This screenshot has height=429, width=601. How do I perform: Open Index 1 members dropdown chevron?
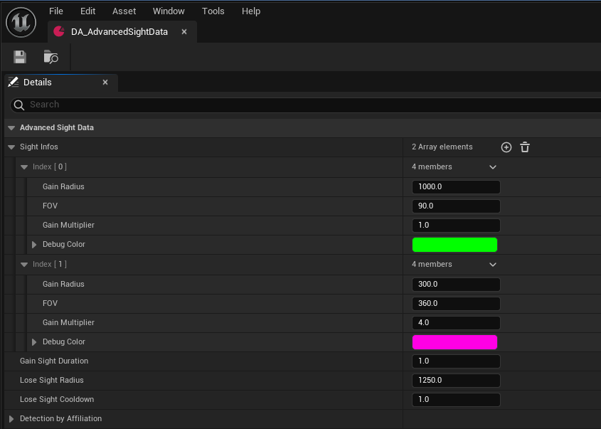coord(493,265)
